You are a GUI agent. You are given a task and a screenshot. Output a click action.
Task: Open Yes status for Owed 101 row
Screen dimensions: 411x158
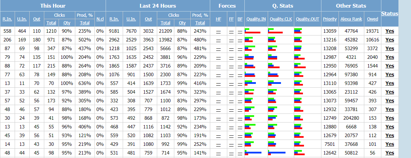(x=390, y=144)
